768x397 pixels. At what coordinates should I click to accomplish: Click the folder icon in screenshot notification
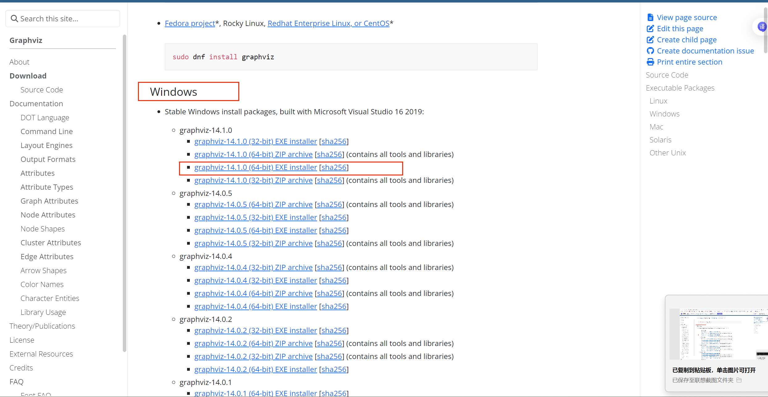pos(739,380)
